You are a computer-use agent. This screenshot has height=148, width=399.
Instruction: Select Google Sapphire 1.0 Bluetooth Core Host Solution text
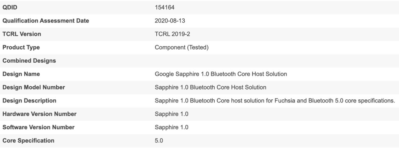click(221, 74)
